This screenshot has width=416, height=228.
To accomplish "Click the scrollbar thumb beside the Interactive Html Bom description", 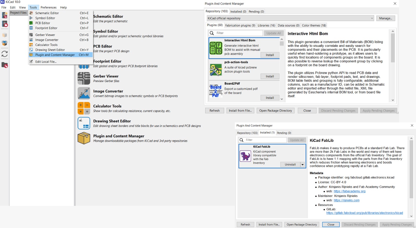I will click(393, 48).
